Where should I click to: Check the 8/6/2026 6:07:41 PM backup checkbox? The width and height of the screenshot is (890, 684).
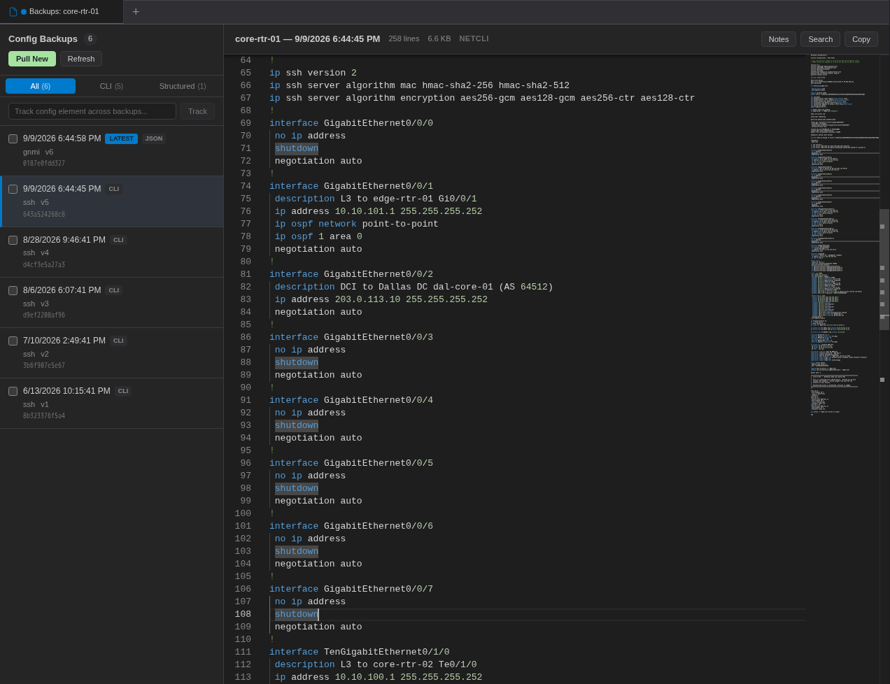tap(13, 290)
